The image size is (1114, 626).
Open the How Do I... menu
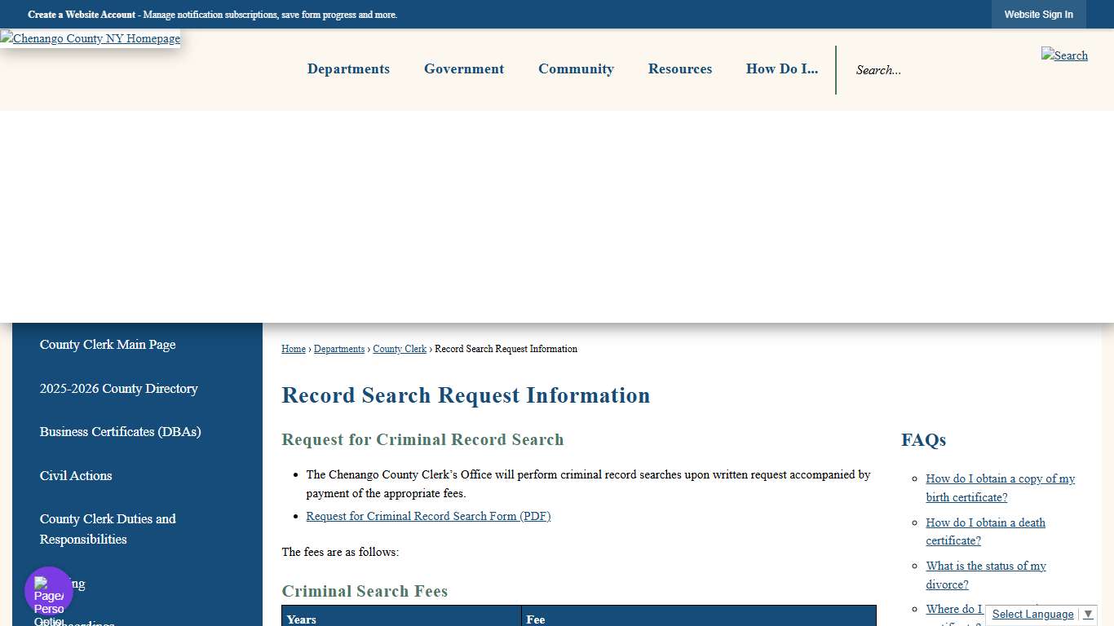(780, 69)
